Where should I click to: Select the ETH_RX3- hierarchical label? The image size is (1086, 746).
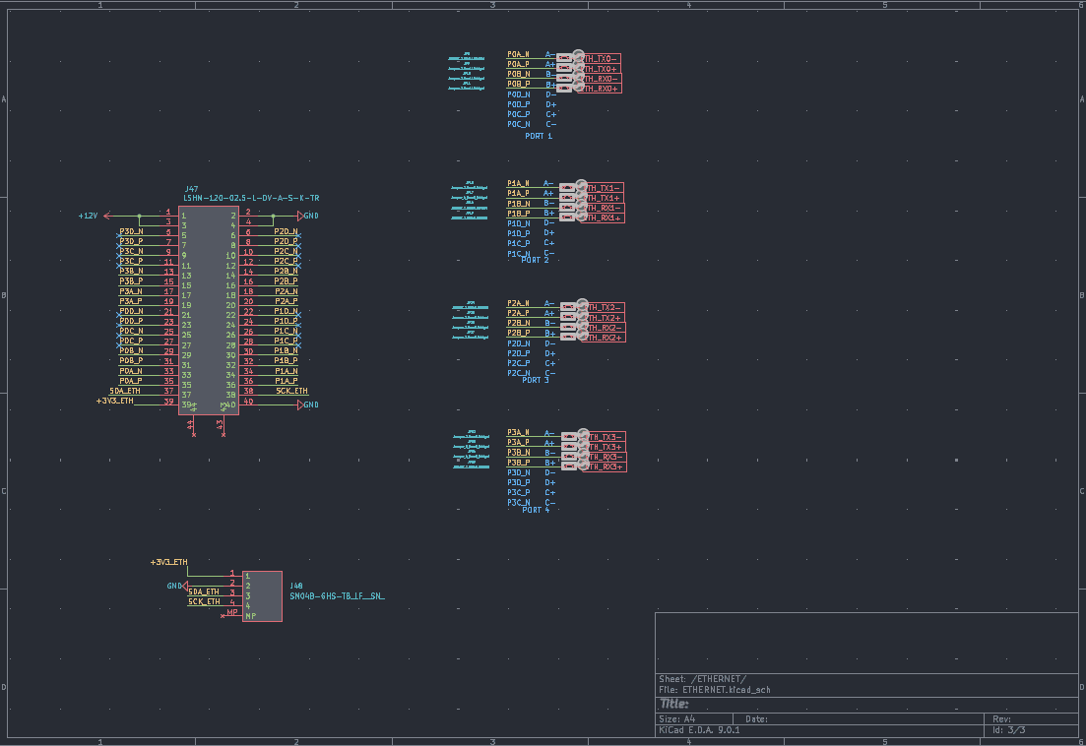(x=606, y=457)
